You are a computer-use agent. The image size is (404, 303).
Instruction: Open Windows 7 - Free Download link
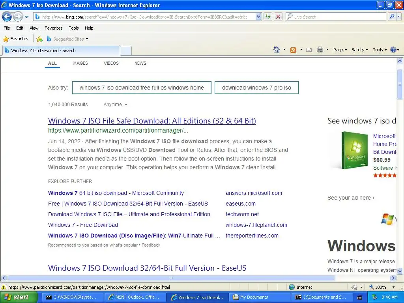83,225
